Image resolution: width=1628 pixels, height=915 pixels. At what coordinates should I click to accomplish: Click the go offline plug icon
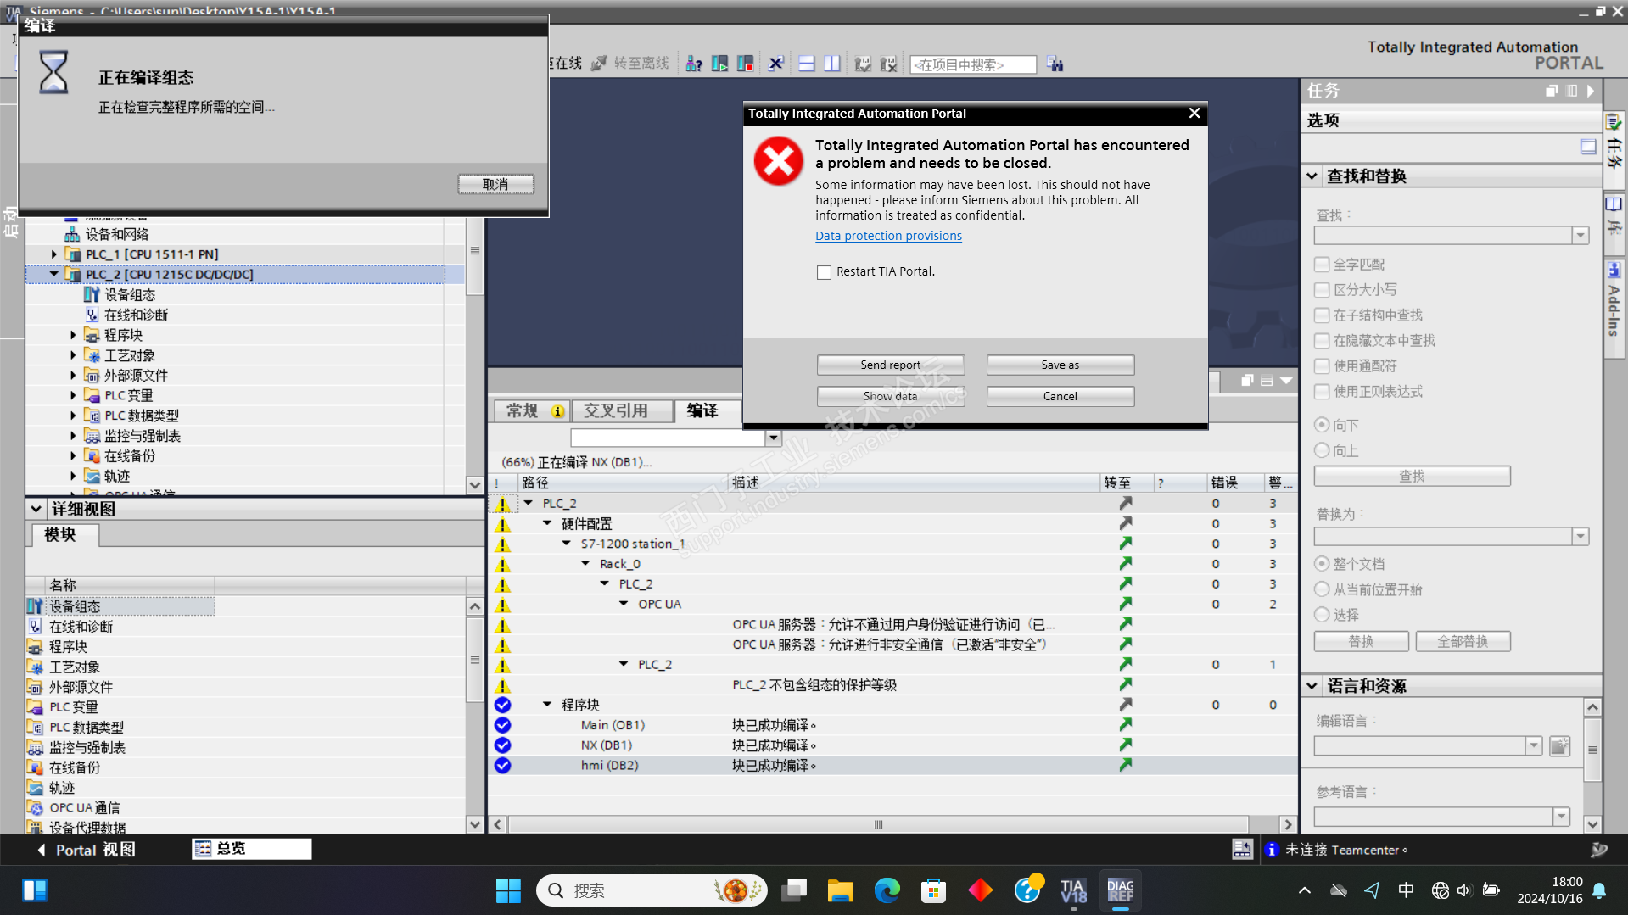tap(599, 64)
